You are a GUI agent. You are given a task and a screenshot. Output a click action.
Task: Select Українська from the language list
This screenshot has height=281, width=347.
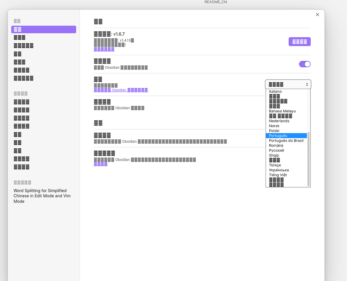point(279,170)
